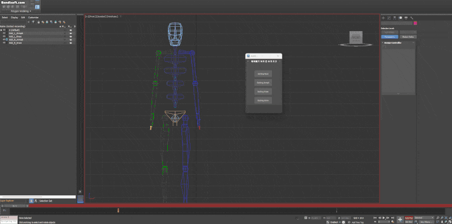Click expand arrow below controller list
Viewport: 452px width, 224px height.
coord(398,94)
